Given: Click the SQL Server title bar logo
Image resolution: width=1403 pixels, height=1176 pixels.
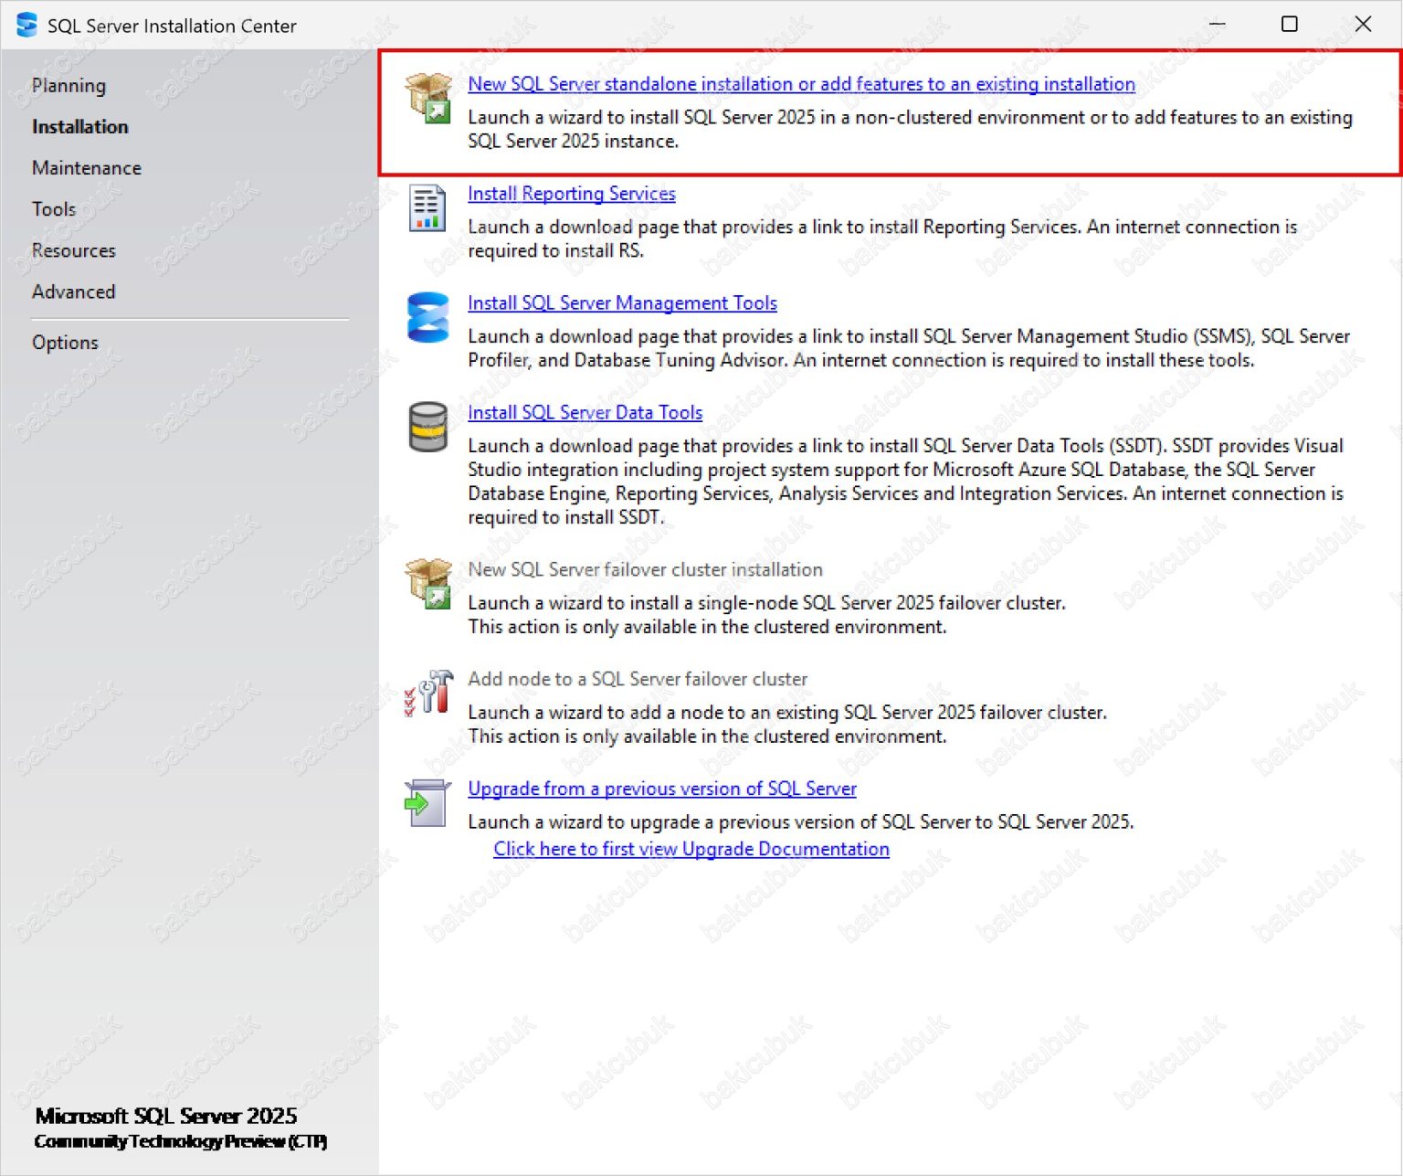Looking at the screenshot, I should 26,25.
